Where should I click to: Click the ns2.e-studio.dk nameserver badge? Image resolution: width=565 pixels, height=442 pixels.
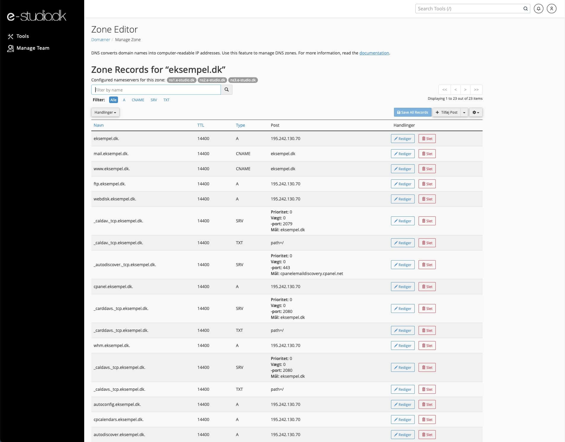pos(212,80)
